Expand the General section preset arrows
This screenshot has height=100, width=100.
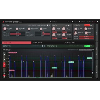(x=49, y=25)
